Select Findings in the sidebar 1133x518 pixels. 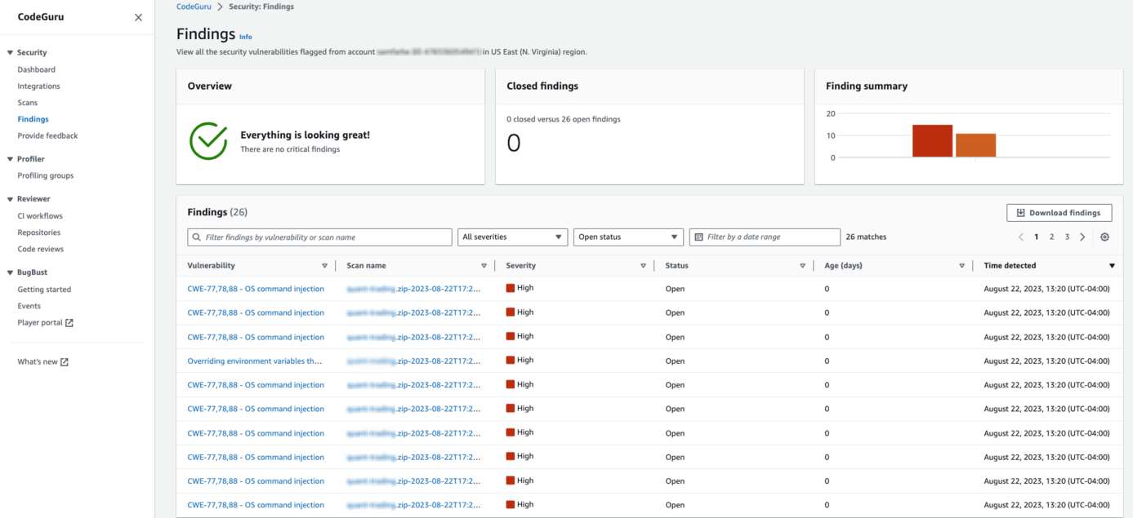click(x=33, y=119)
